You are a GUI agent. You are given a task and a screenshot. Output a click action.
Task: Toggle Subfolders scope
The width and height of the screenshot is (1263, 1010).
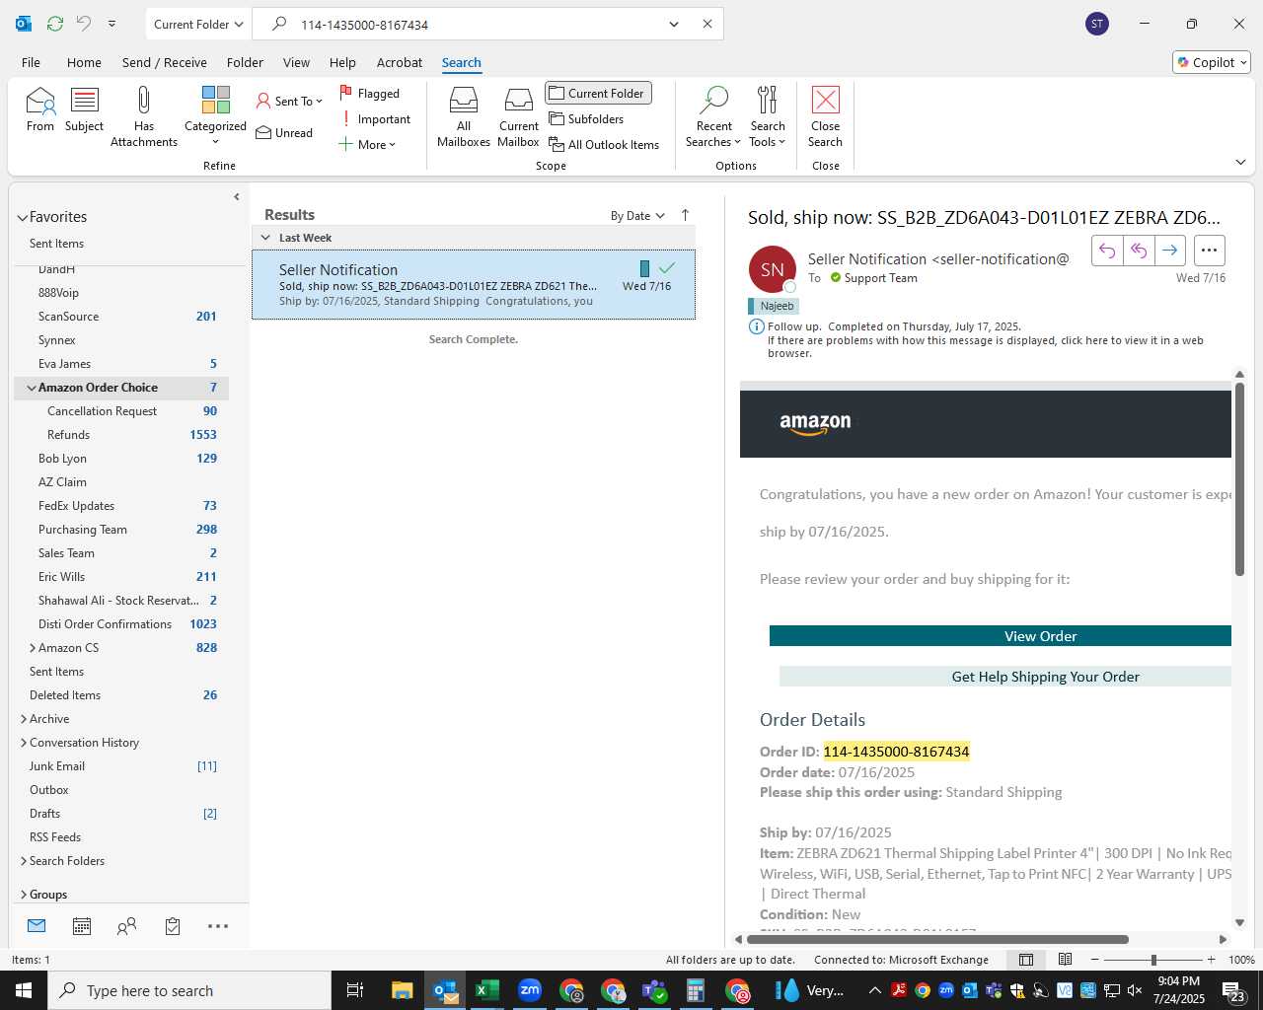[x=587, y=119]
